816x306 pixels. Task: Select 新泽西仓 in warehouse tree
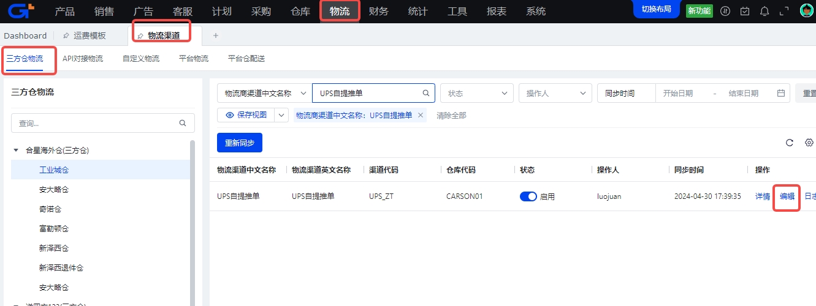[x=54, y=248]
